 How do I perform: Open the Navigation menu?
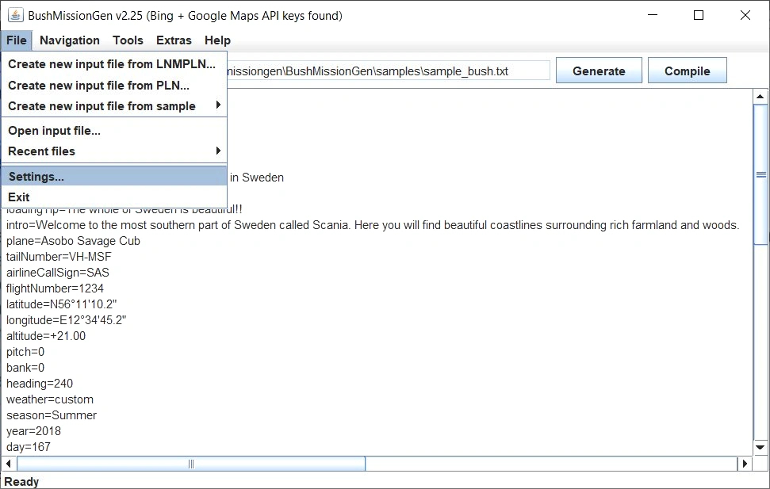click(x=70, y=40)
